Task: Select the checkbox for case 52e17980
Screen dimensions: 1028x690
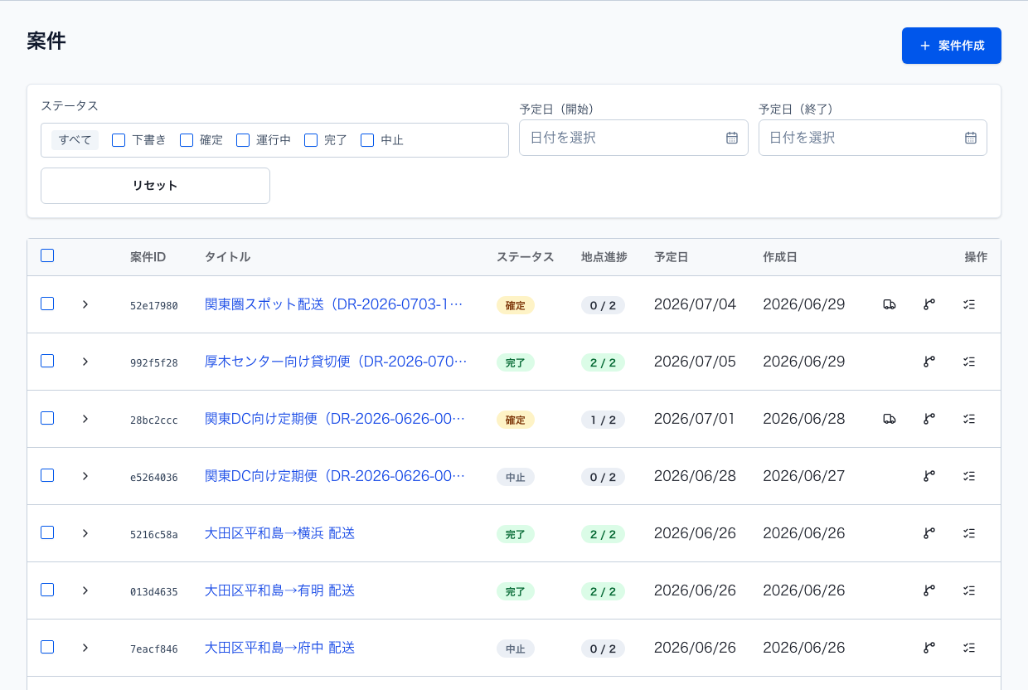Action: pos(47,304)
